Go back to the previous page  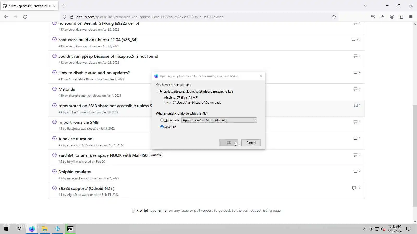(x=6, y=17)
